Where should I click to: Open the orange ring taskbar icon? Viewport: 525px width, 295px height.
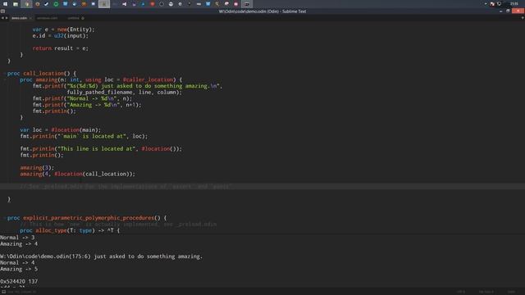point(38,4)
